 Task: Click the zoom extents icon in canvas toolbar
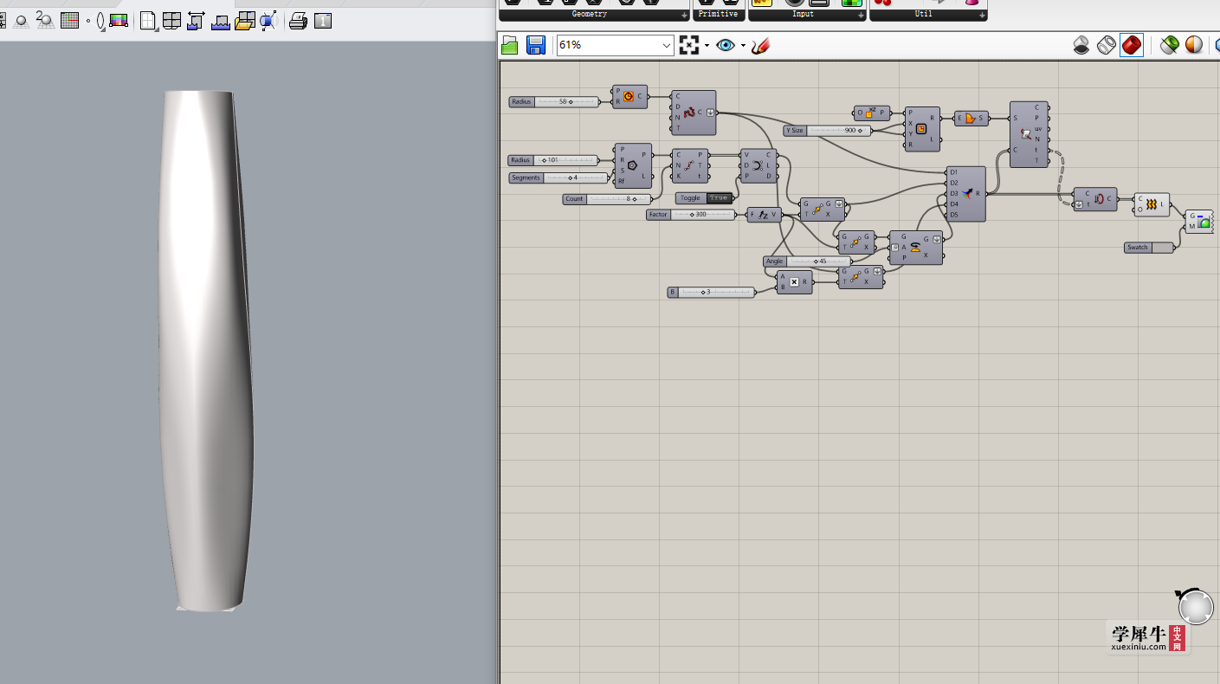689,46
